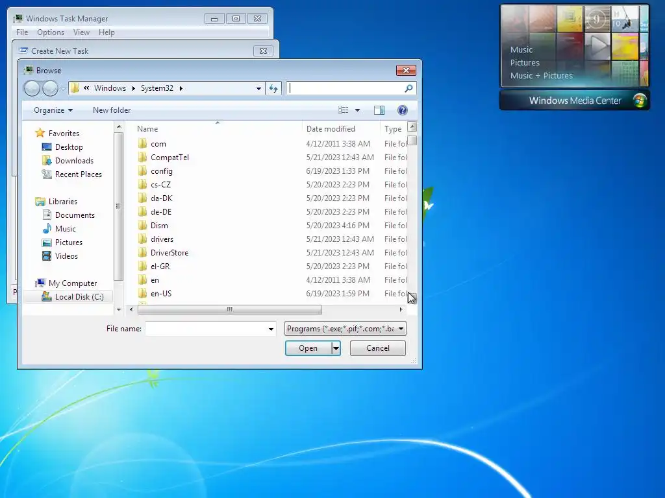
Task: Click the Downloads icon in sidebar
Action: [47, 161]
